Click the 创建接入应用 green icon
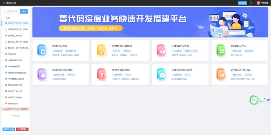The image size is (271, 135). click(221, 51)
